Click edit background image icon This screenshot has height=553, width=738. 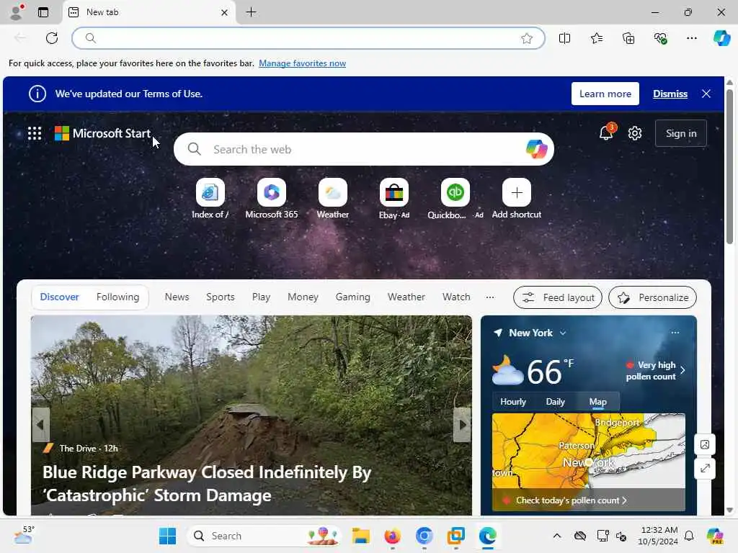pyautogui.click(x=705, y=444)
